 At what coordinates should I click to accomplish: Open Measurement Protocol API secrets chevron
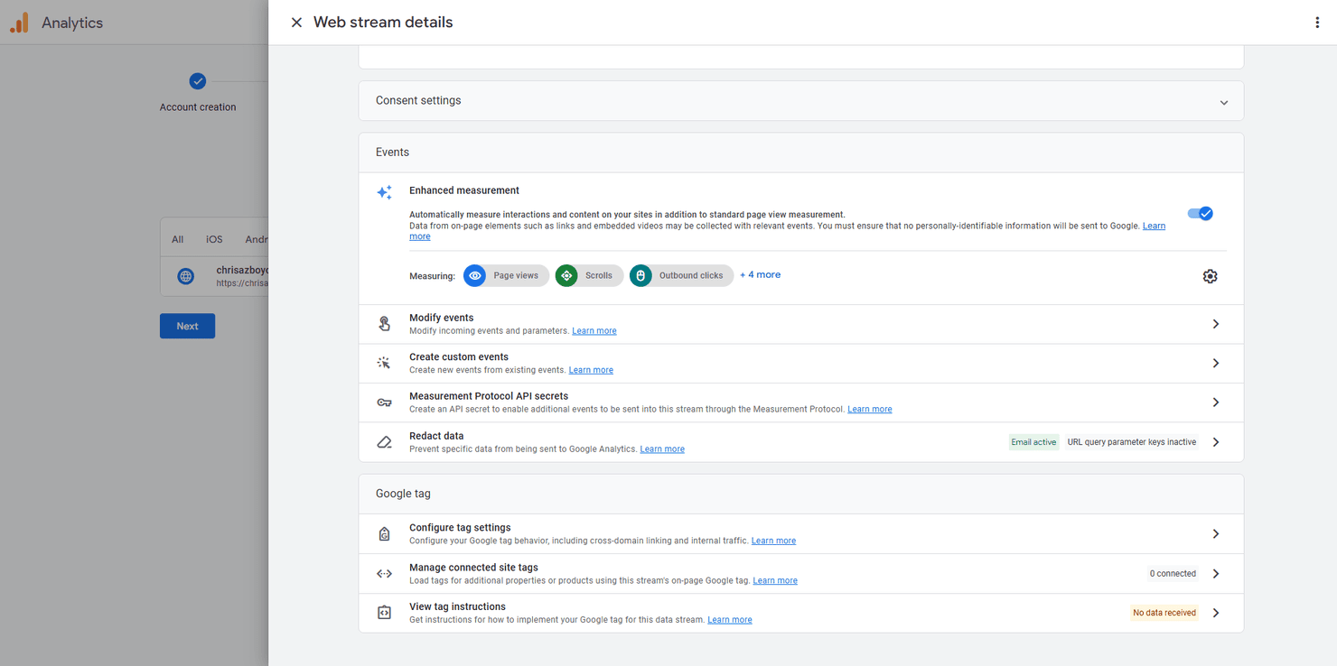pyautogui.click(x=1216, y=402)
